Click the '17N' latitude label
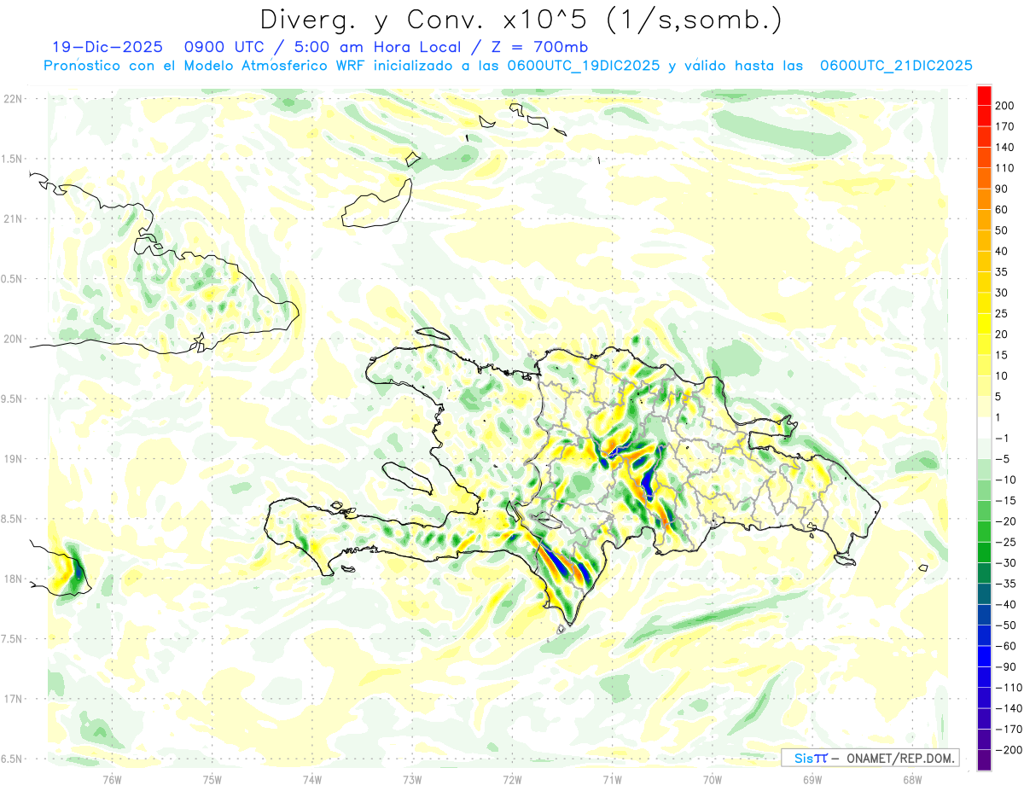1024x791 pixels. [x=12, y=699]
